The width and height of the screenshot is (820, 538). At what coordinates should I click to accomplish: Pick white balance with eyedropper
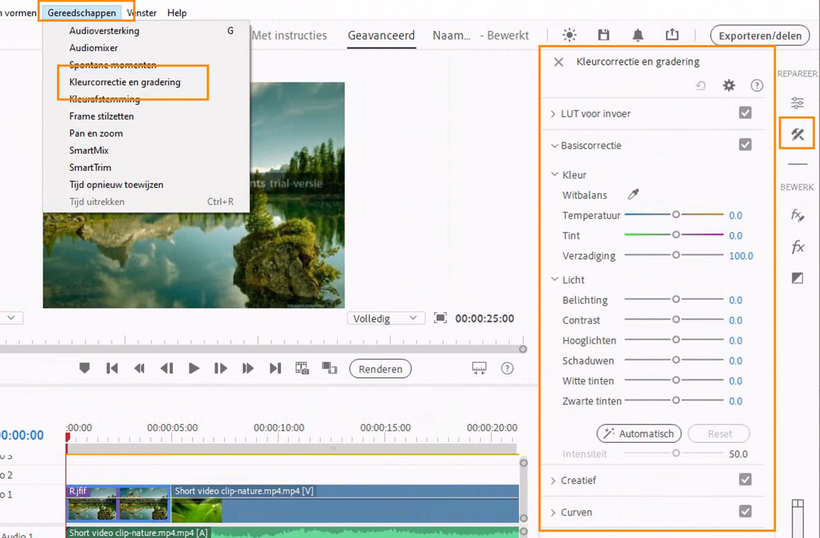[633, 195]
